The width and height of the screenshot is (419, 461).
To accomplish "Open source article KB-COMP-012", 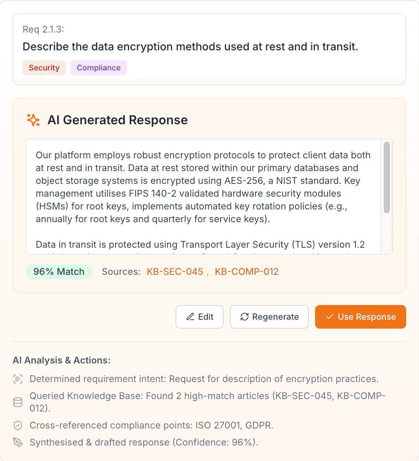I will 247,271.
